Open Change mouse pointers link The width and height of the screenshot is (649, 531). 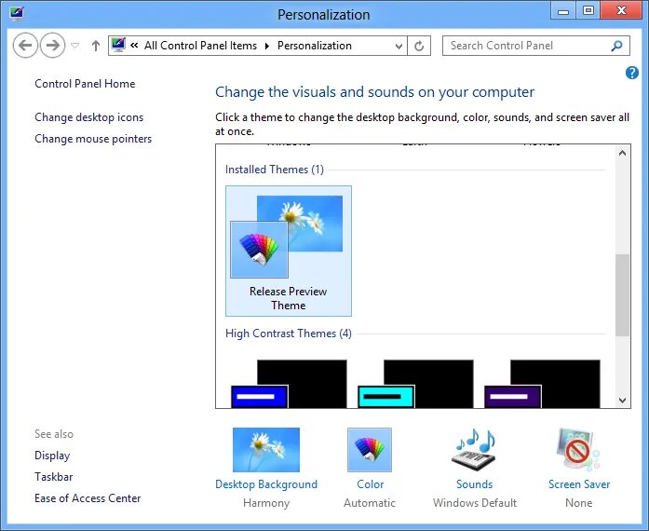[93, 139]
